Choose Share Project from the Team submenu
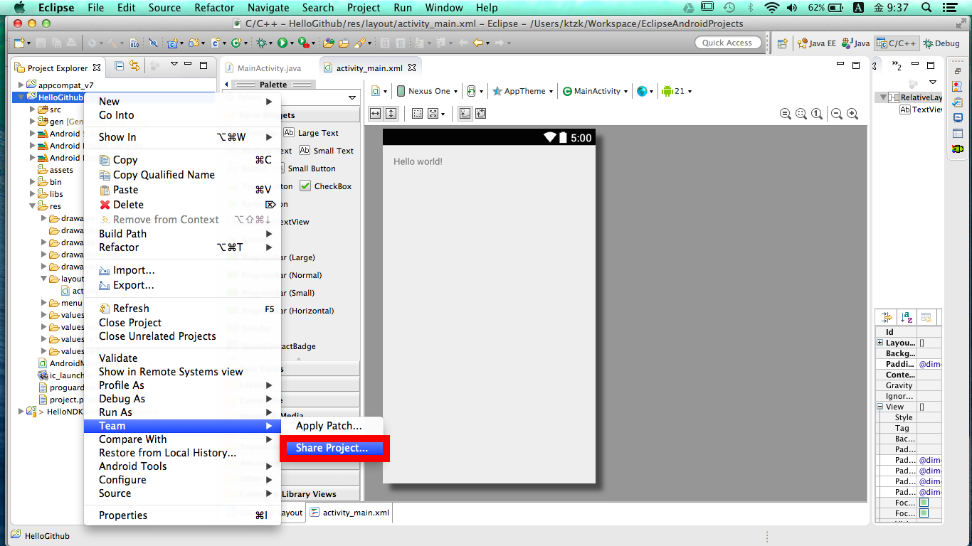 pyautogui.click(x=332, y=449)
